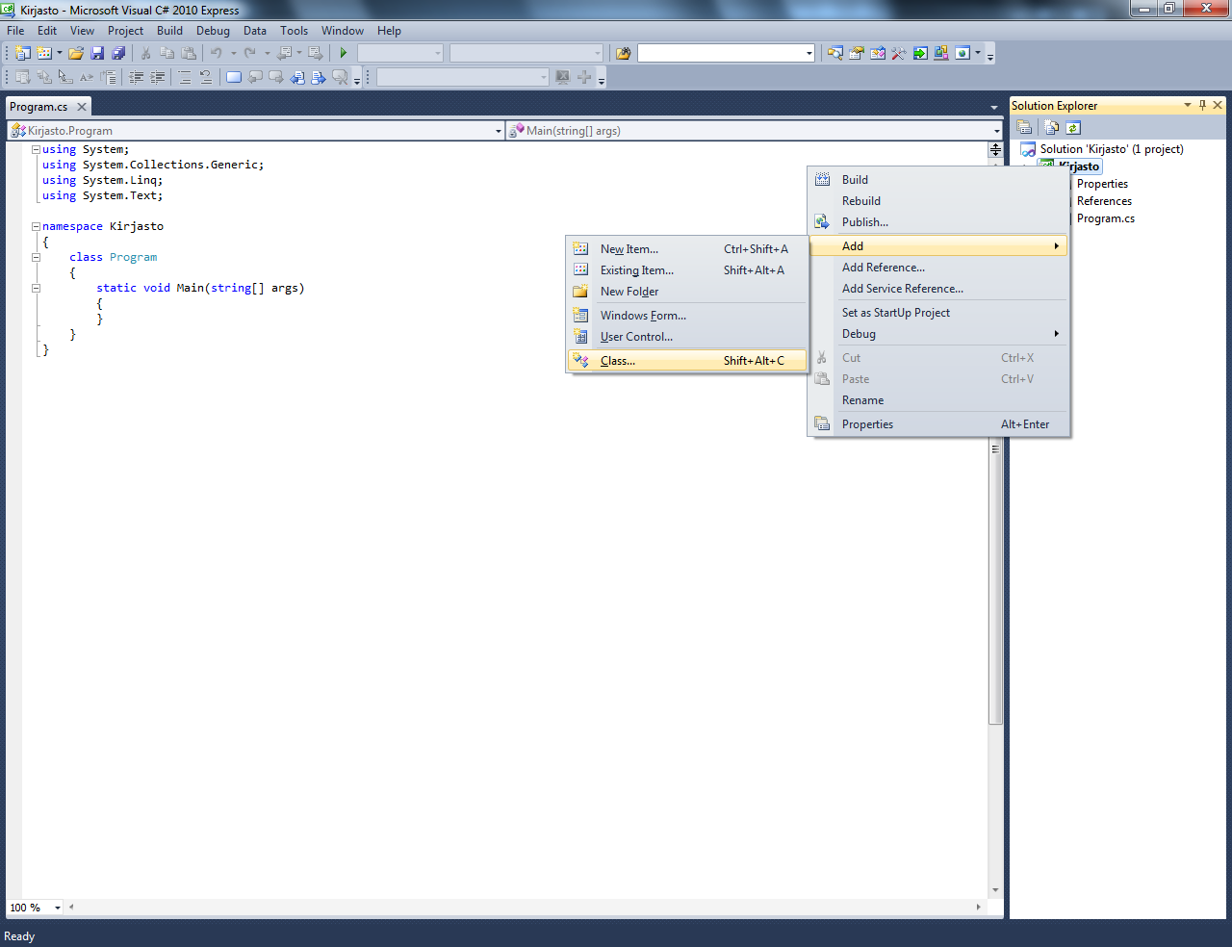Click the Decrease Indent toolbar icon

(x=136, y=77)
